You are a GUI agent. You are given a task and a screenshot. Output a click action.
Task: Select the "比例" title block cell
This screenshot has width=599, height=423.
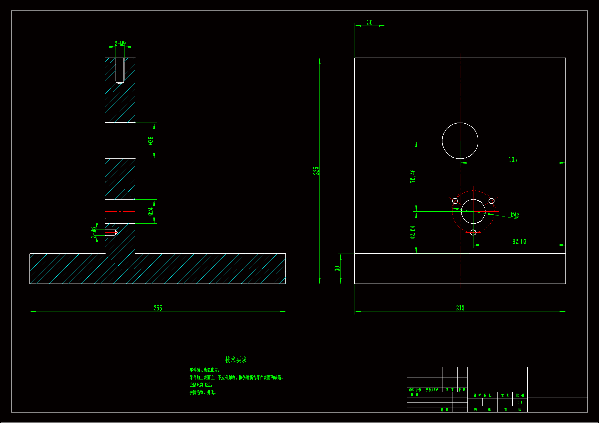pyautogui.click(x=520, y=395)
